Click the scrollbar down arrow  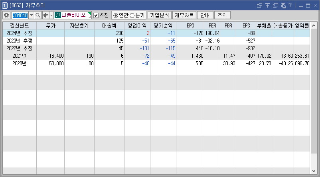(314, 171)
